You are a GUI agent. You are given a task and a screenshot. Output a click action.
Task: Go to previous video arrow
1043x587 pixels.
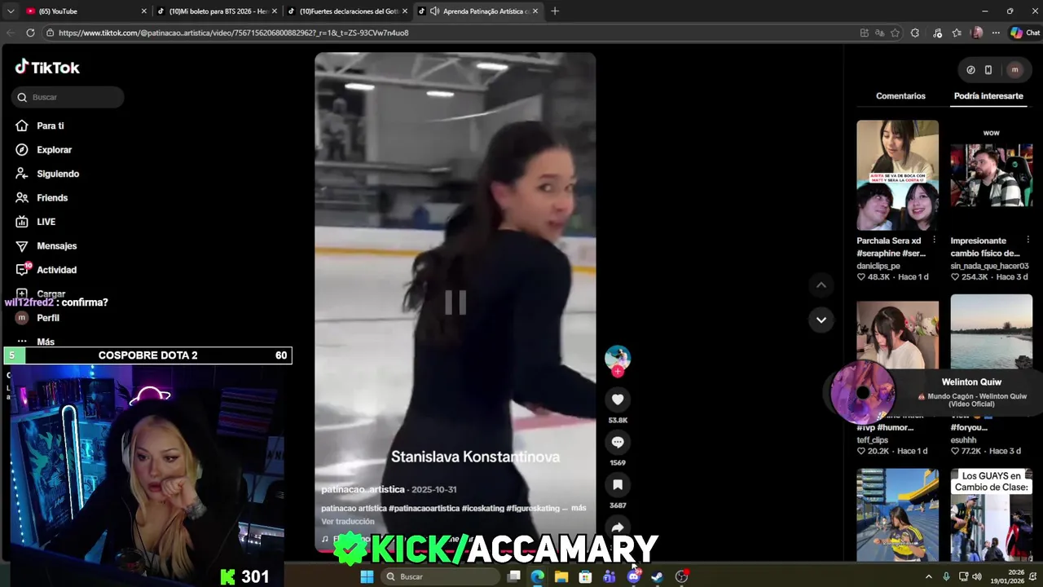click(821, 285)
